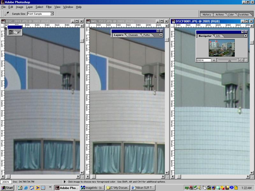This screenshot has width=255, height=191.
Task: Click the Navigator image thumbnail
Action: (x=222, y=48)
